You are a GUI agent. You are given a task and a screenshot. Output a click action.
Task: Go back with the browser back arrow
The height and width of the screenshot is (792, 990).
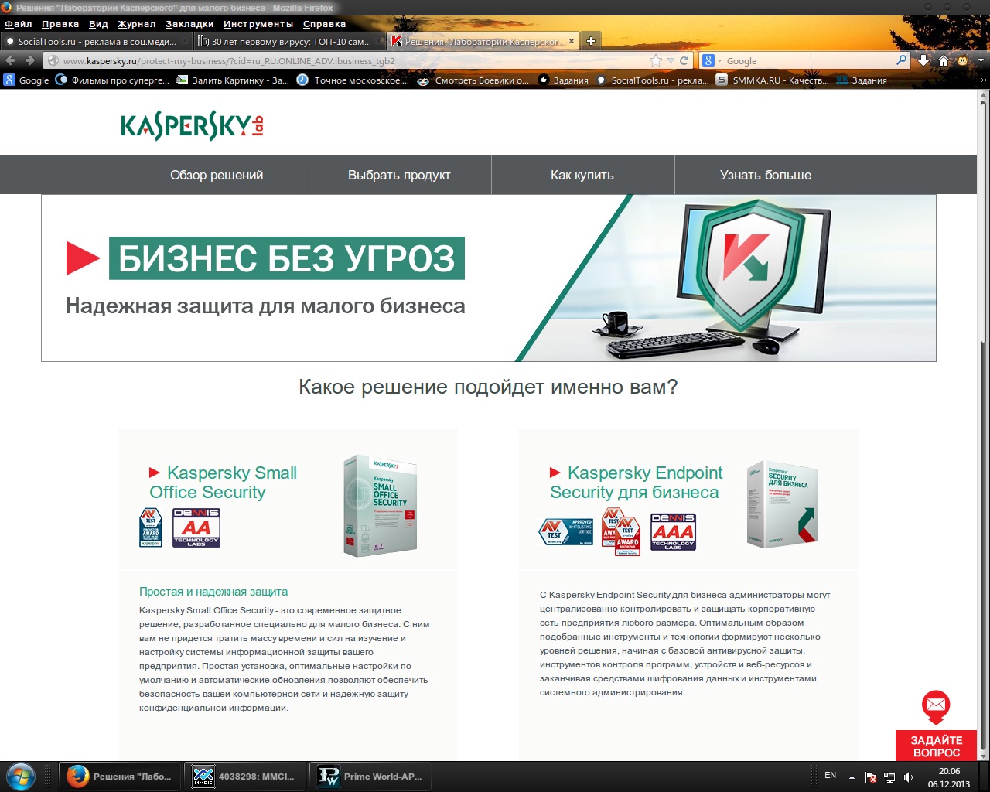(x=11, y=60)
